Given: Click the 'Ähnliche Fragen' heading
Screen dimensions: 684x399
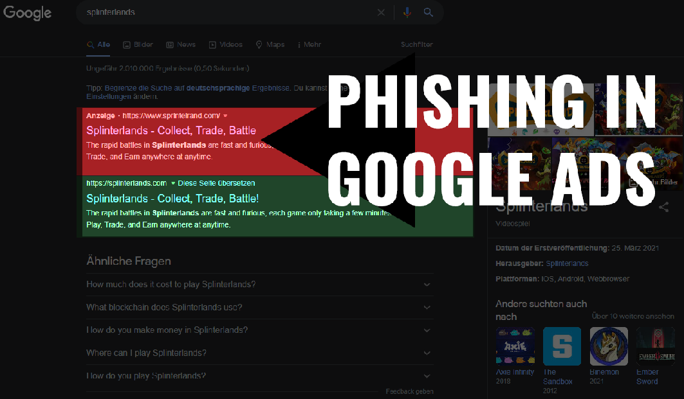Looking at the screenshot, I should (x=129, y=261).
